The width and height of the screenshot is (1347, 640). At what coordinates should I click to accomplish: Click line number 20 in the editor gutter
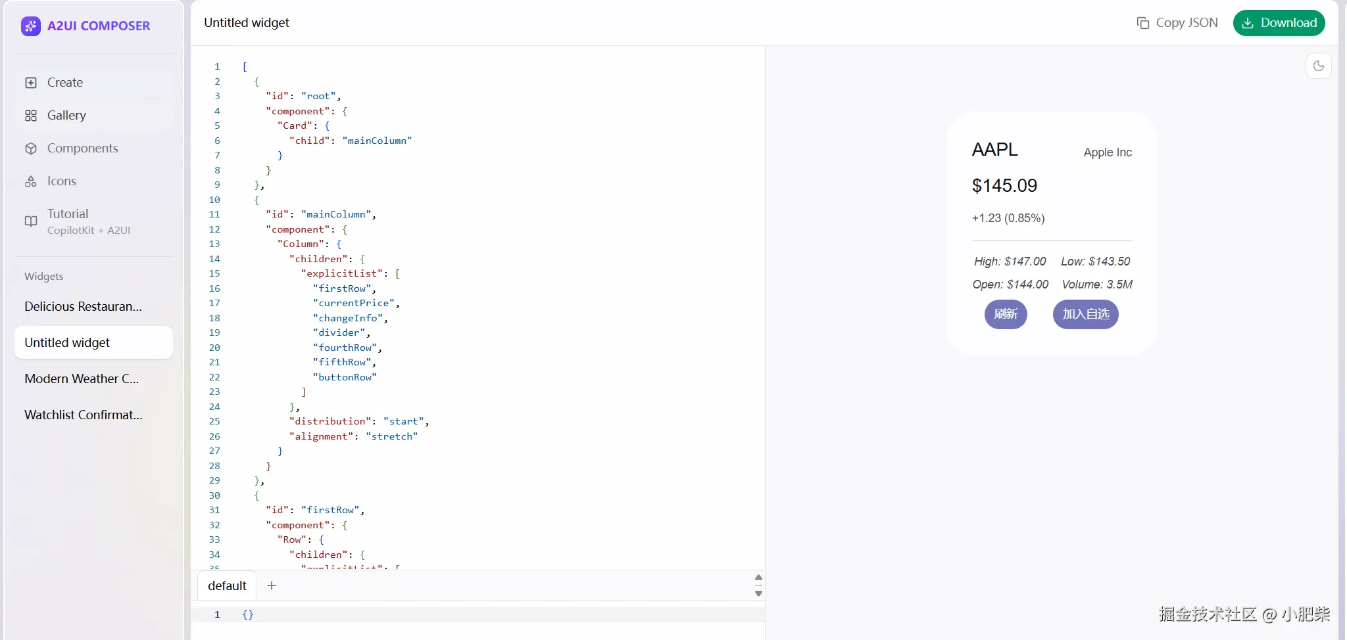(x=214, y=348)
